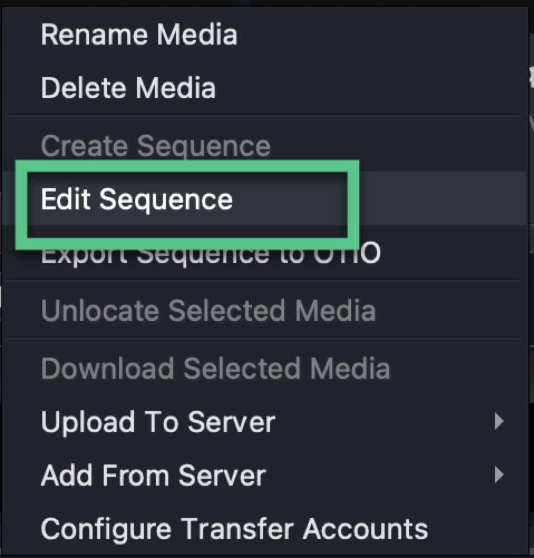Choose the greyed Create Sequence option
Screen dimensions: 534x558
click(x=156, y=146)
